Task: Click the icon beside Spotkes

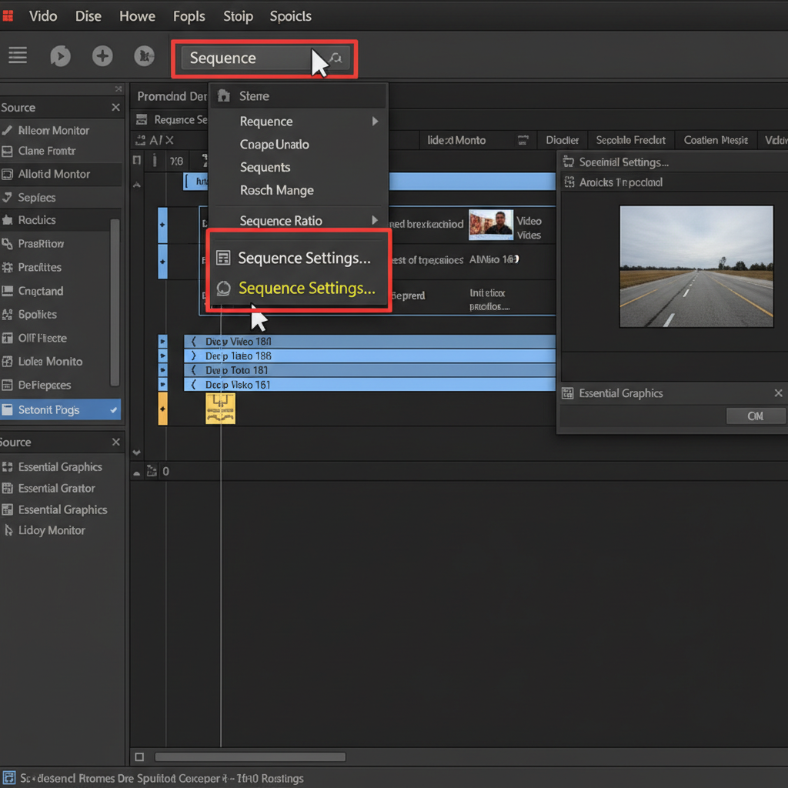Action: pyautogui.click(x=7, y=315)
